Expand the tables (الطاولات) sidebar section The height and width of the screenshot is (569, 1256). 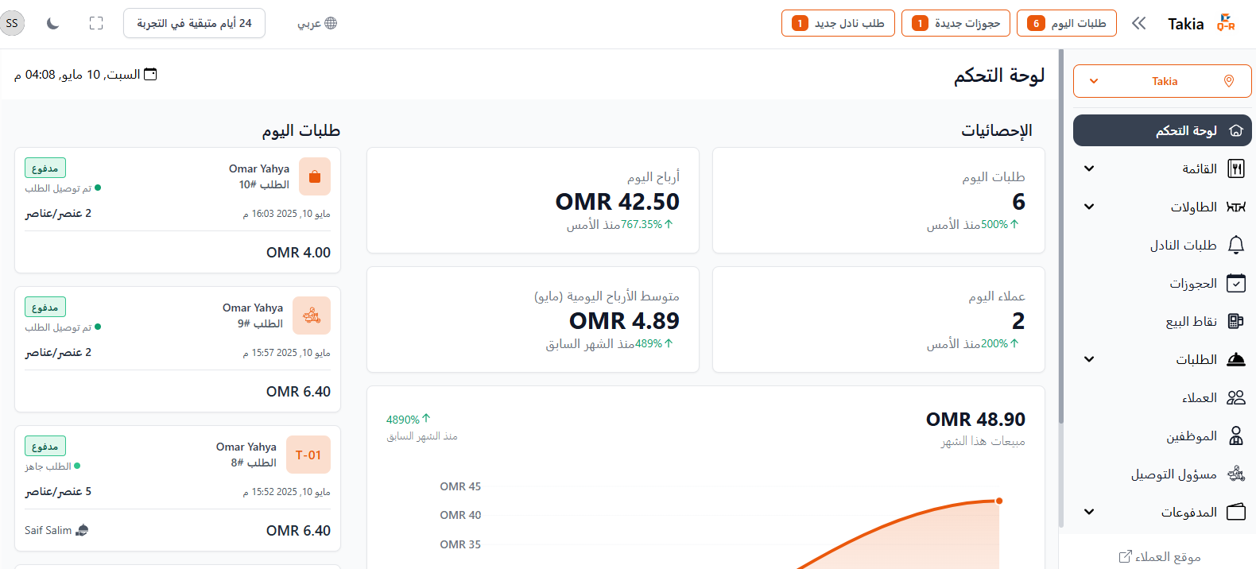[x=1089, y=207]
